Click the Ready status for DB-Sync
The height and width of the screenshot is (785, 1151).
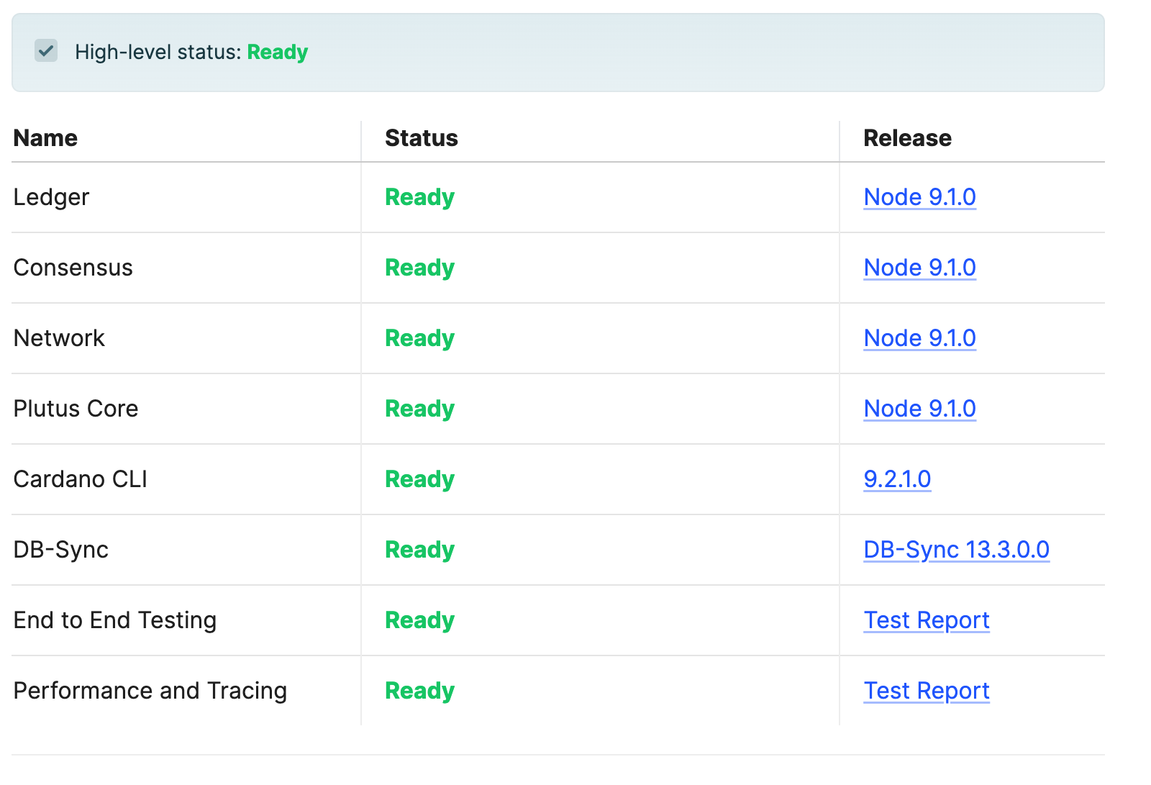pyautogui.click(x=419, y=550)
